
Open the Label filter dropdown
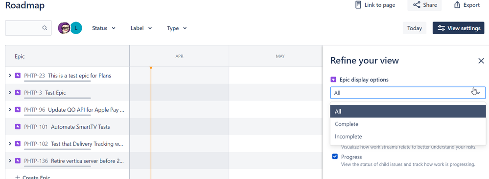(x=141, y=28)
